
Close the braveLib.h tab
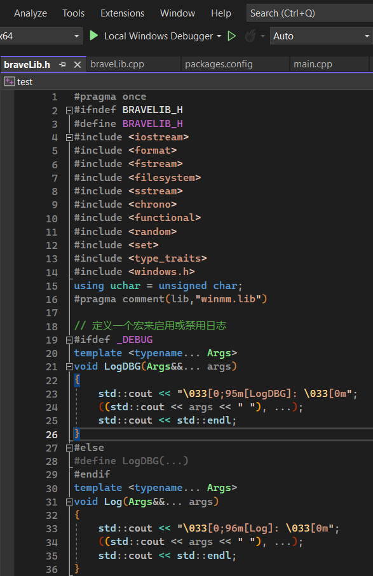[x=77, y=65]
